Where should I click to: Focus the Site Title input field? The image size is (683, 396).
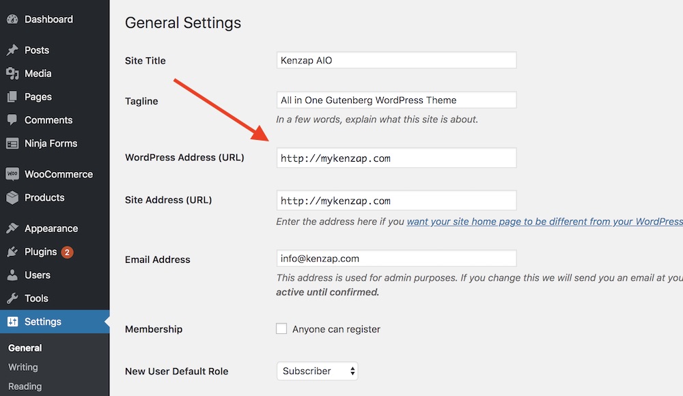[396, 60]
